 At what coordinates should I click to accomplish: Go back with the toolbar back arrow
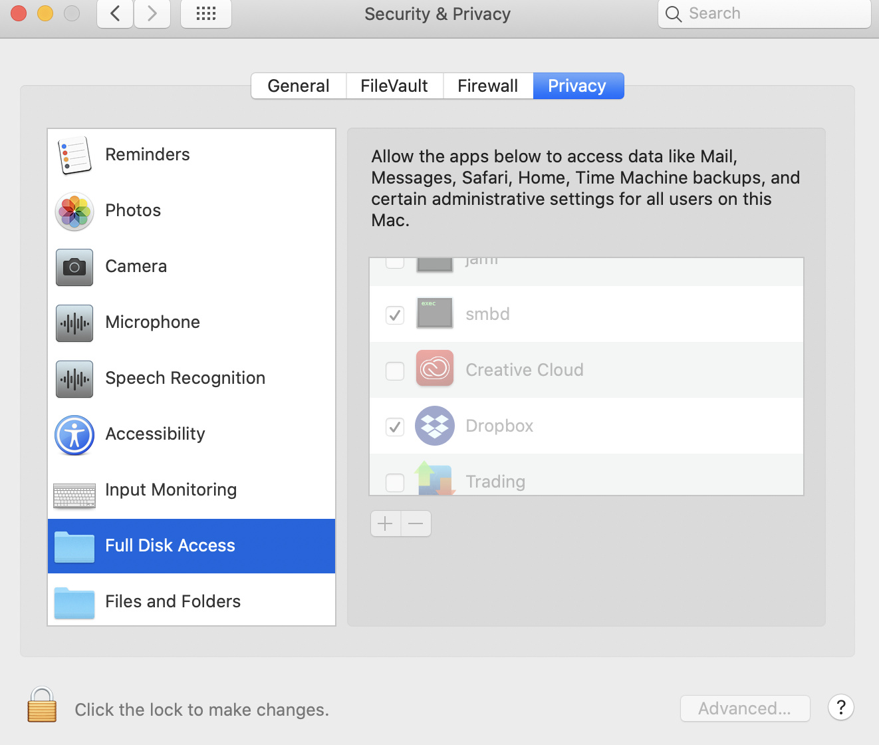115,14
